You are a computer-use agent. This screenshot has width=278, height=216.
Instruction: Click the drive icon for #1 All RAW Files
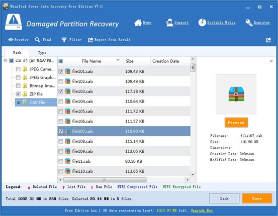tap(18, 61)
